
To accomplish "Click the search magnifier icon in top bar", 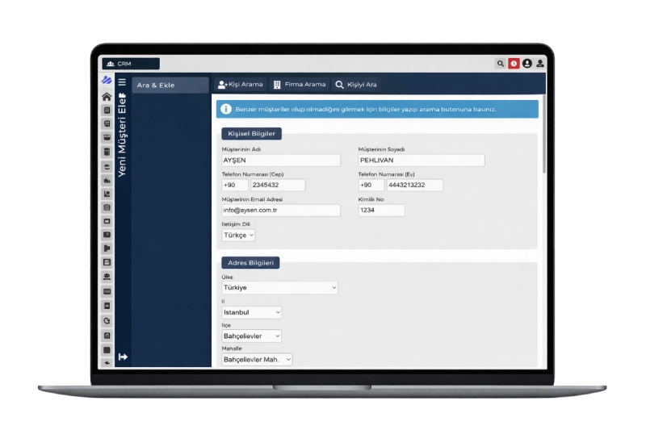I will pos(500,64).
